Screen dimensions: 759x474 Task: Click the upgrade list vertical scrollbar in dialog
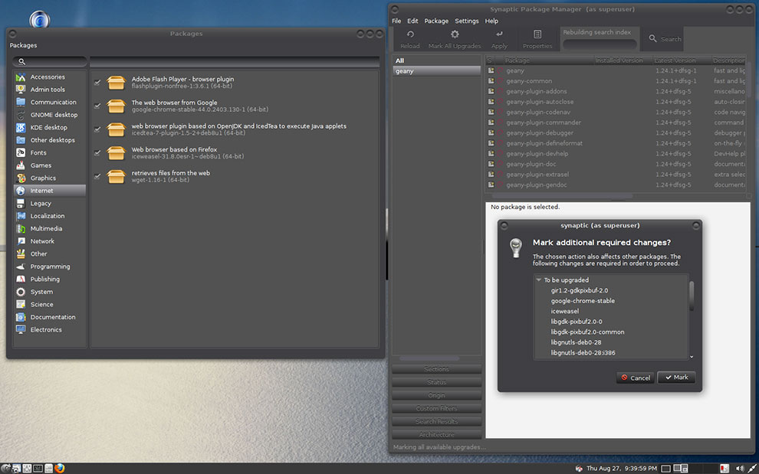click(692, 296)
